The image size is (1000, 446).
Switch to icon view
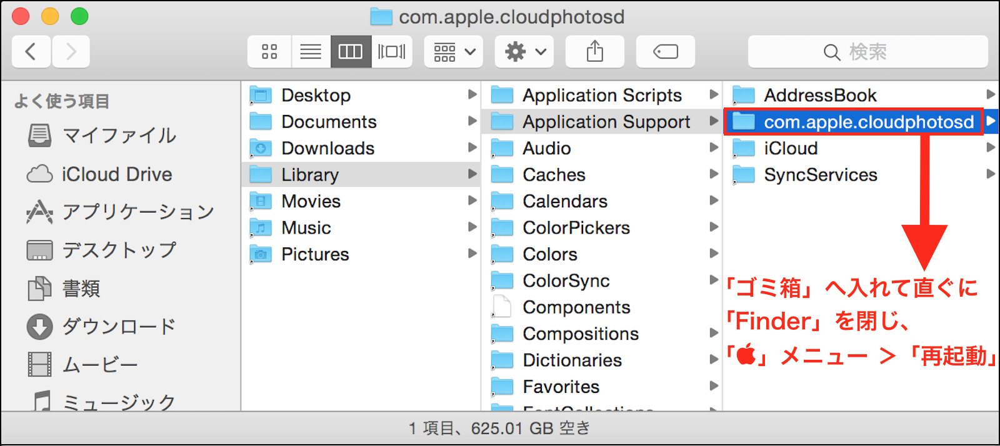pyautogui.click(x=269, y=51)
